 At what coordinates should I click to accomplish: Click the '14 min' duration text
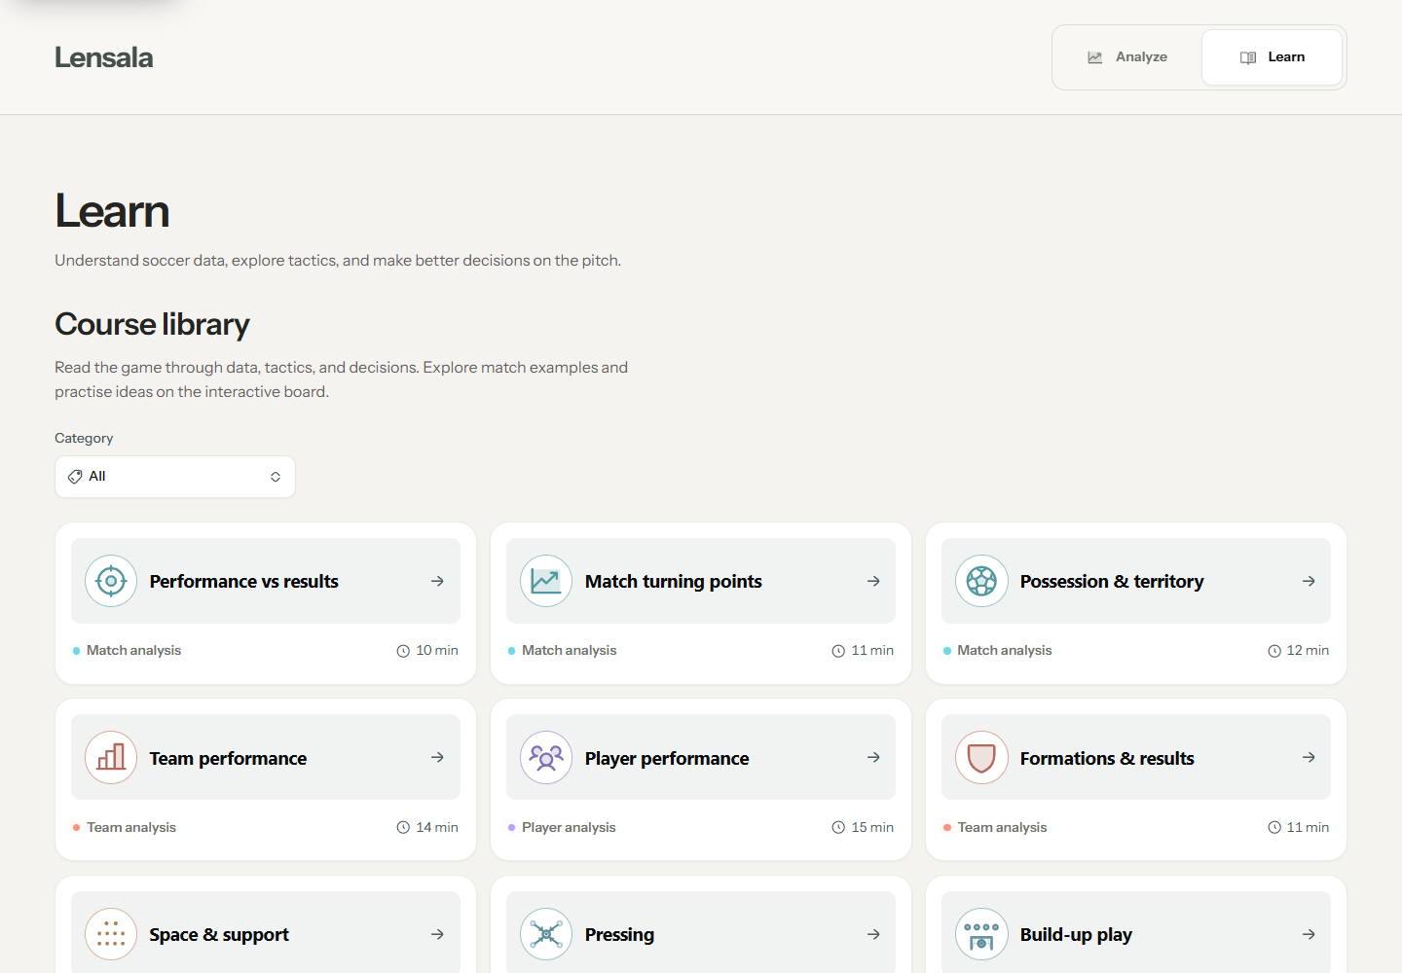click(x=437, y=827)
